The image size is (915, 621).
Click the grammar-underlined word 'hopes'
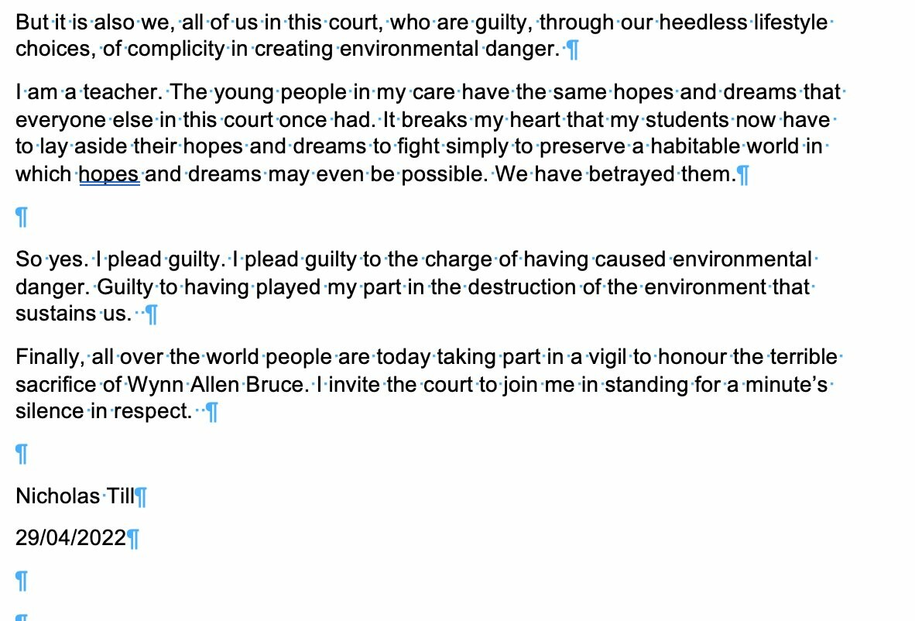click(109, 174)
